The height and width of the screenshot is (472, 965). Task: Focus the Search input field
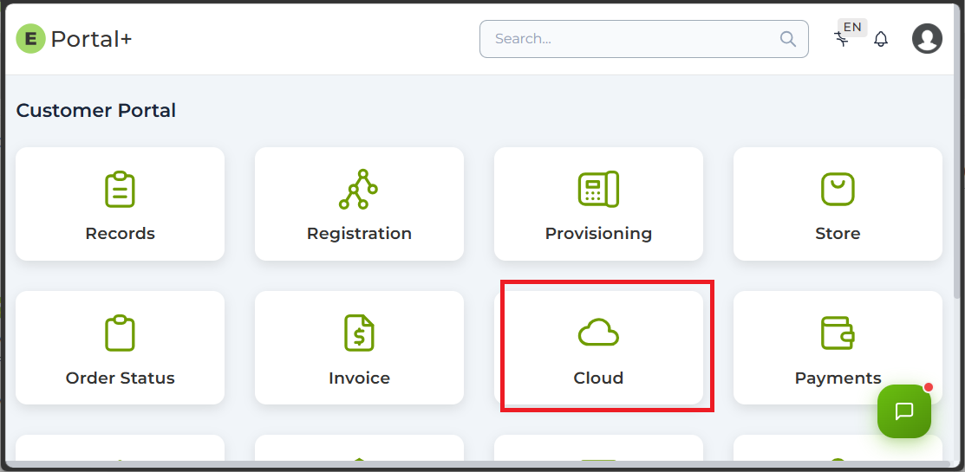643,39
